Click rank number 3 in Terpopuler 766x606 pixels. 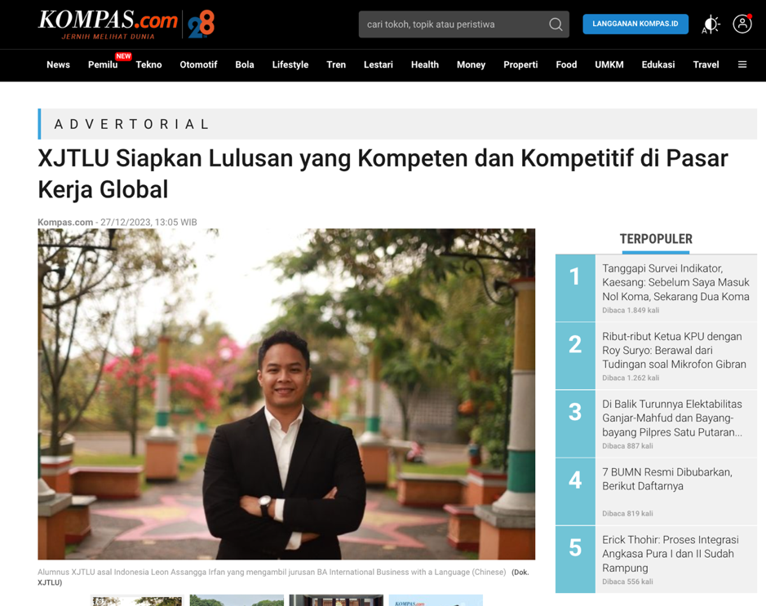(575, 424)
